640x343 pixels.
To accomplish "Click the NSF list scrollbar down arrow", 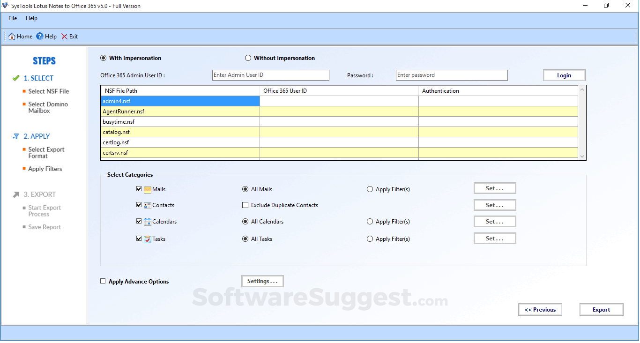I will (x=582, y=157).
